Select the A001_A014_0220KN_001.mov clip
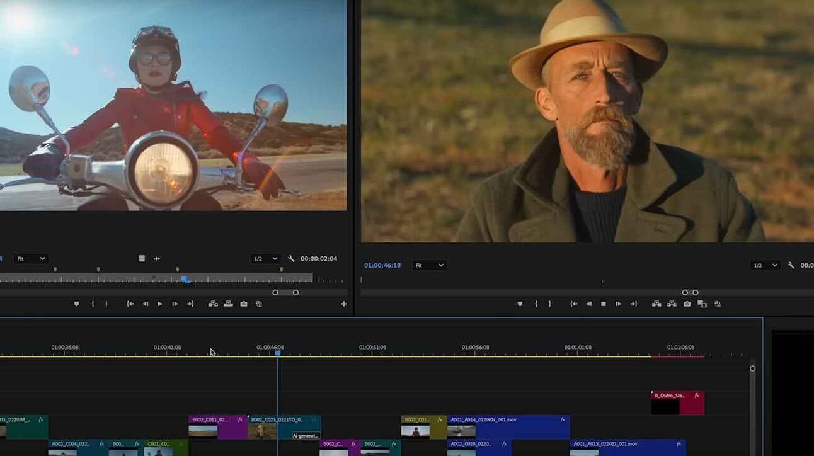 click(508, 427)
